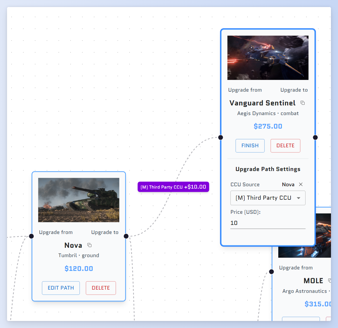This screenshot has width=338, height=328.
Task: Click Vanguard Sentinel's right connection handle
Action: (315, 137)
